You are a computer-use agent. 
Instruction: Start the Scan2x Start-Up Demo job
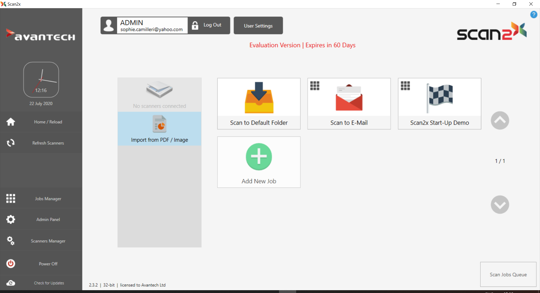[439, 104]
